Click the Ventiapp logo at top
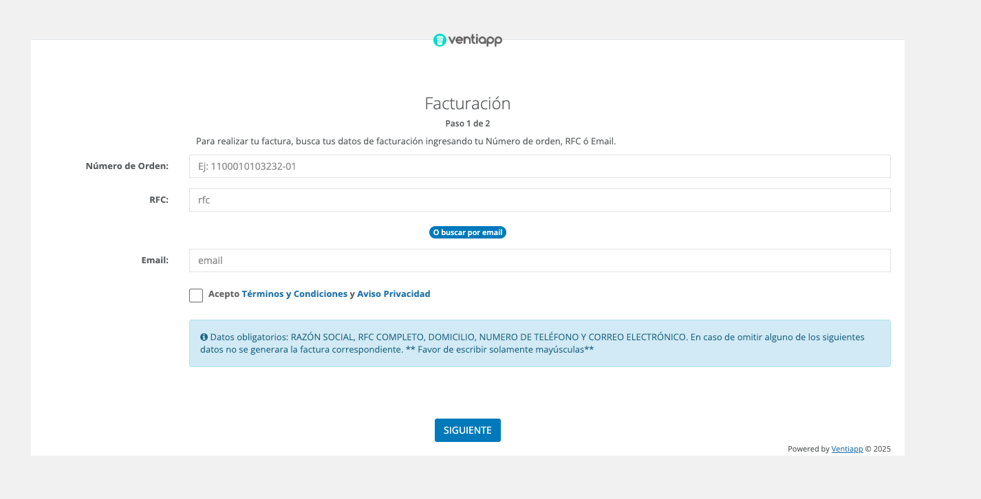This screenshot has width=981, height=499. (468, 40)
